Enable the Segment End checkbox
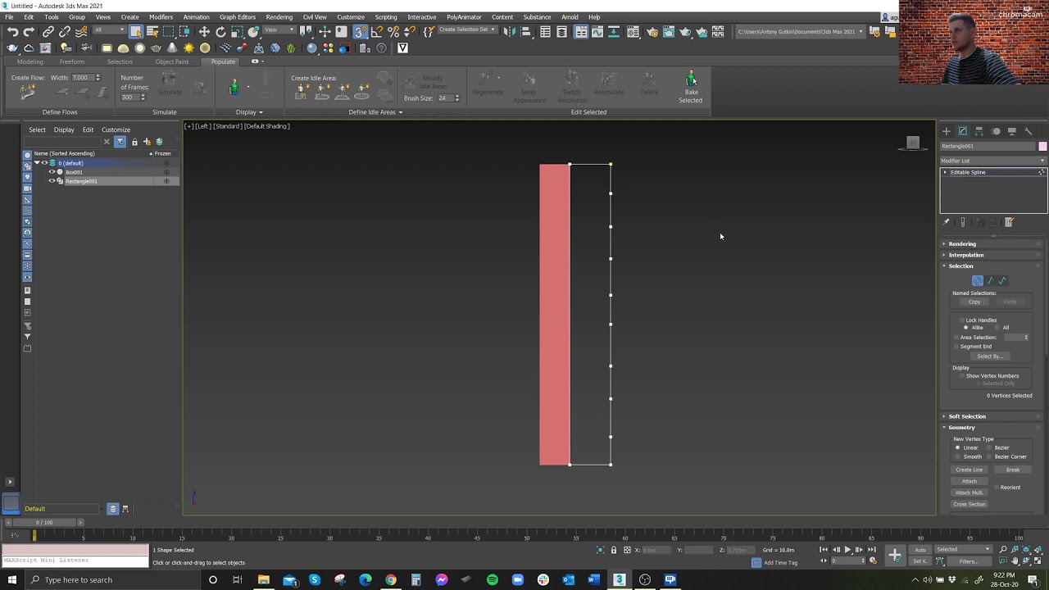 click(956, 347)
